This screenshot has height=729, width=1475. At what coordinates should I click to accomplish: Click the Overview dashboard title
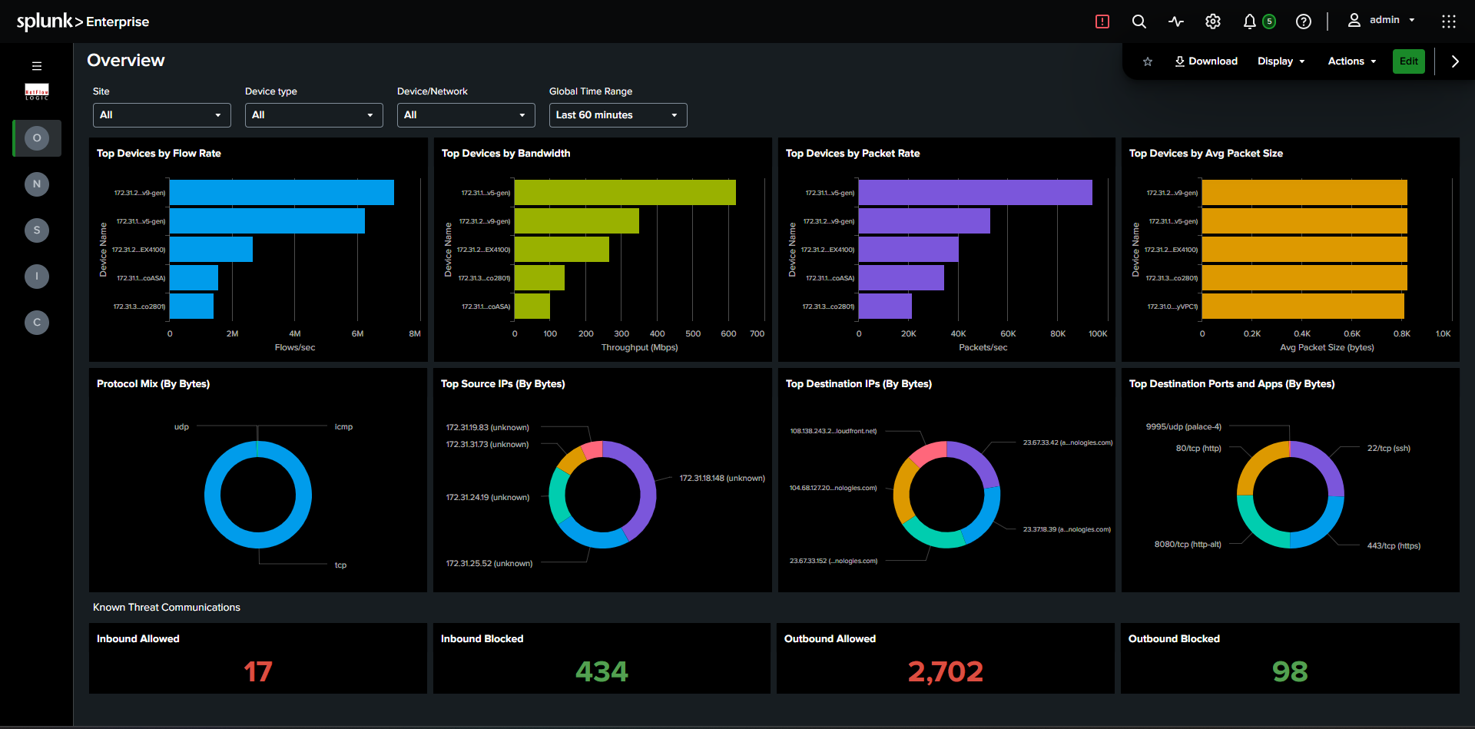tap(126, 61)
